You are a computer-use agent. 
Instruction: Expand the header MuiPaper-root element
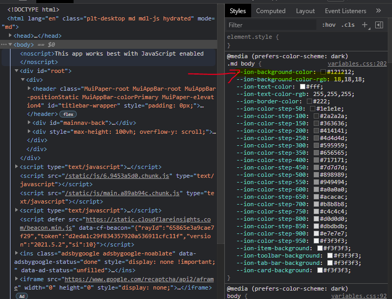[x=29, y=88]
